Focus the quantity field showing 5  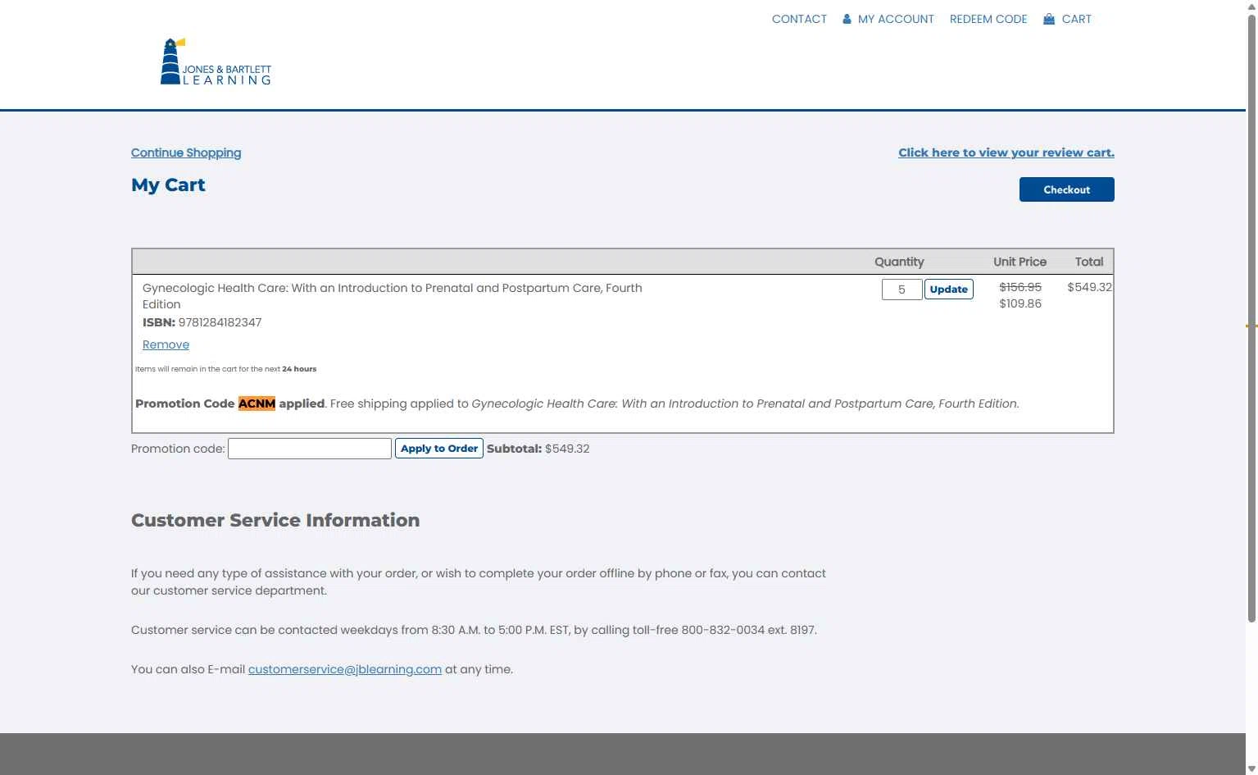click(x=901, y=289)
